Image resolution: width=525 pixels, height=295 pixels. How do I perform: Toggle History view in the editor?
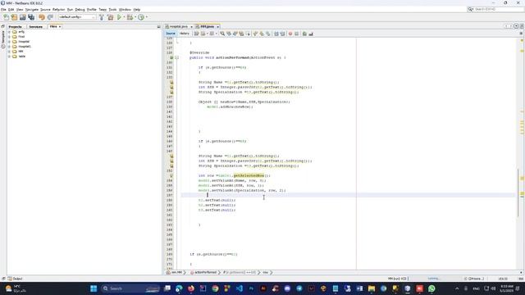click(184, 34)
